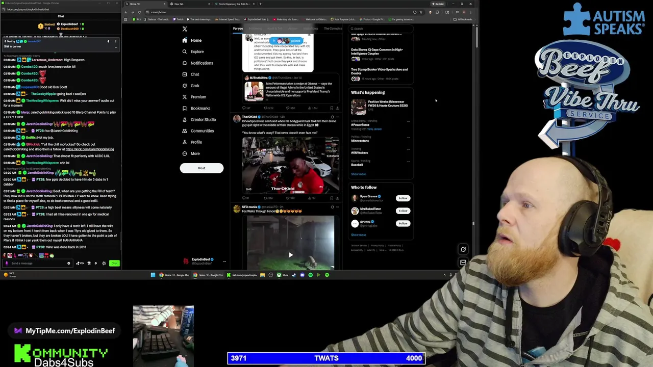The image size is (653, 367).
Task: Click the blue Post button
Action: pyautogui.click(x=202, y=168)
